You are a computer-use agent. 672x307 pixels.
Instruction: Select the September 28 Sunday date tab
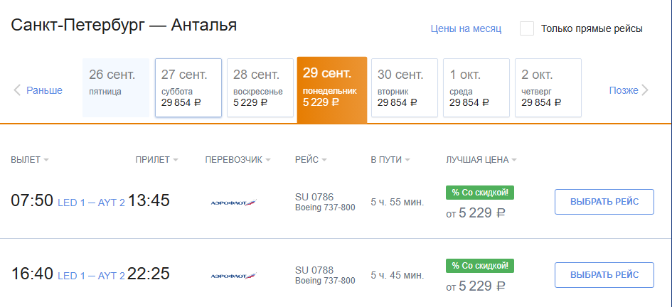[x=260, y=87]
